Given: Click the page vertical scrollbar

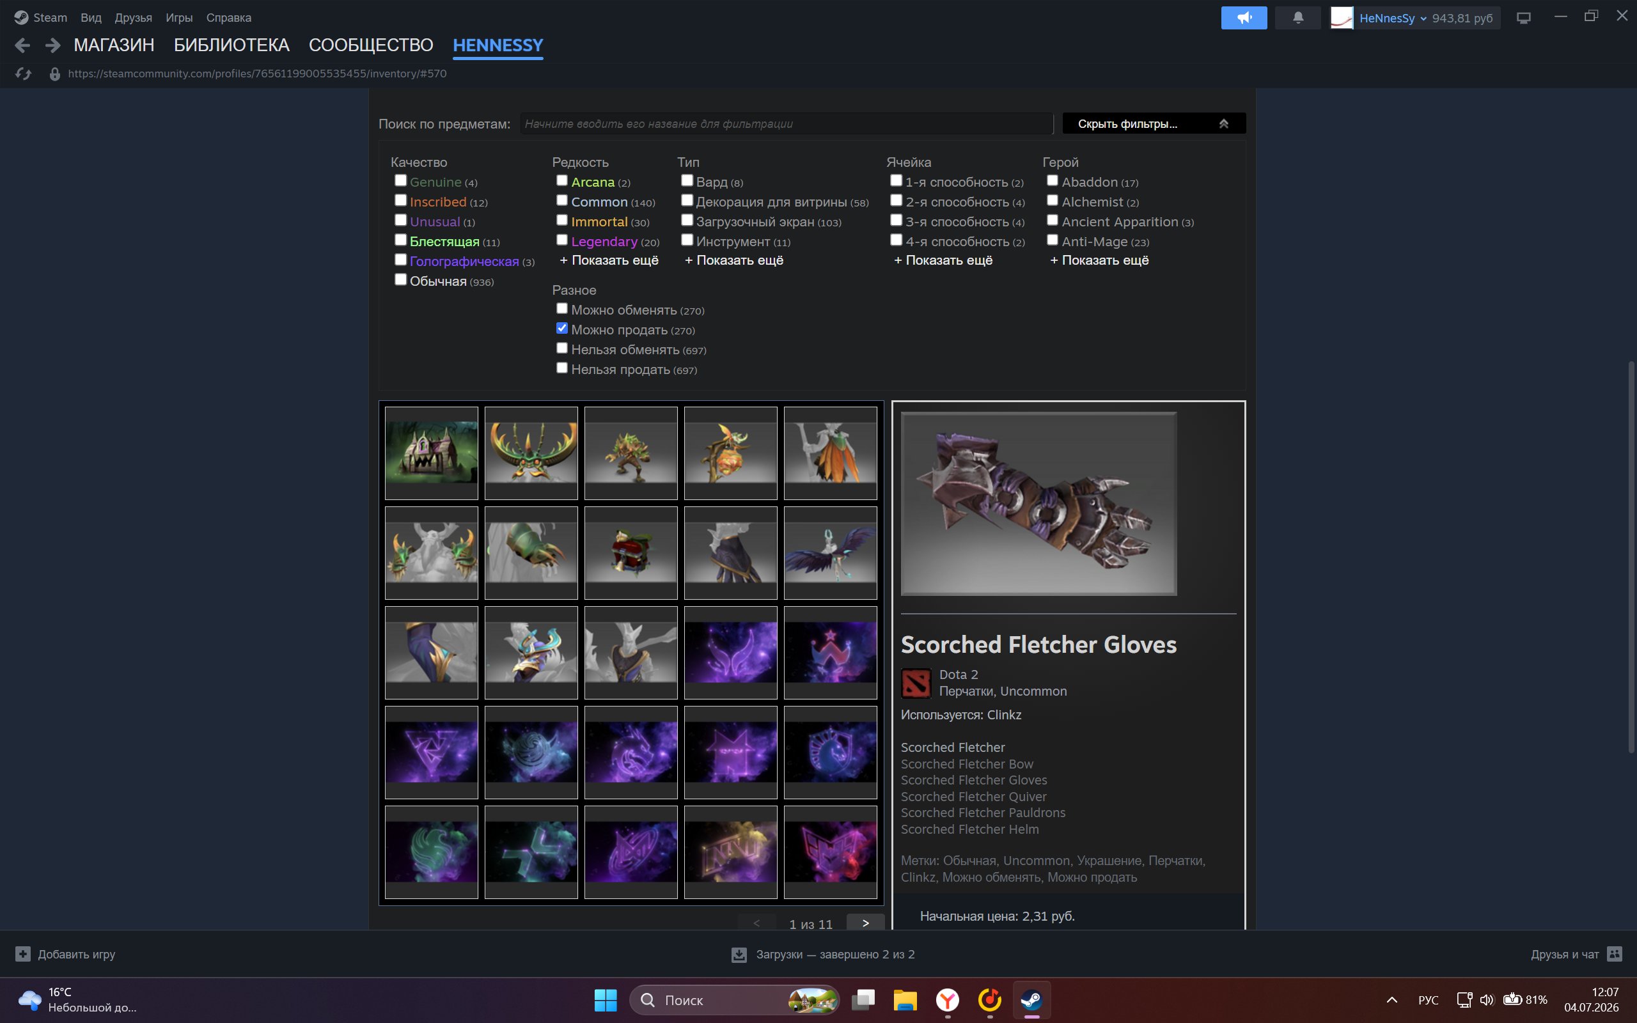Looking at the screenshot, I should (x=1631, y=557).
